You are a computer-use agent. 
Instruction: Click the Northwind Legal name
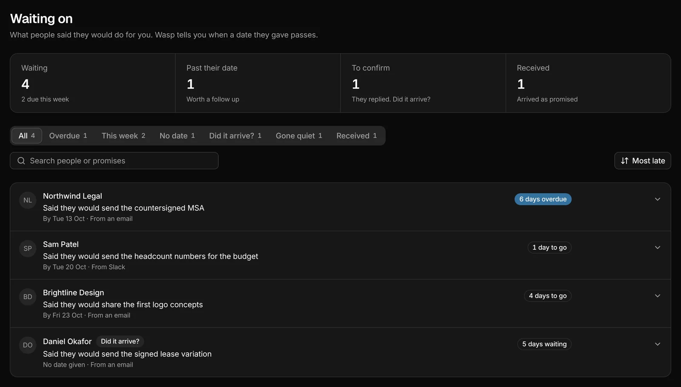(72, 196)
